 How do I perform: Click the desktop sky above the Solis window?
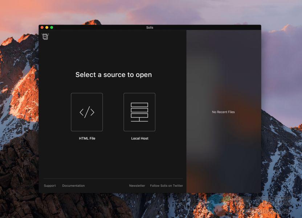(145, 11)
